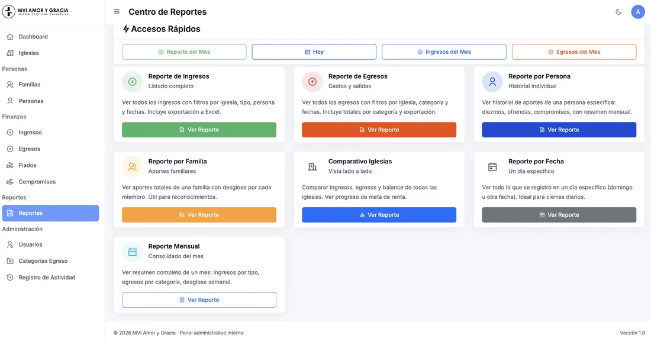Click the Ingresos del Mes quick button

444,52
